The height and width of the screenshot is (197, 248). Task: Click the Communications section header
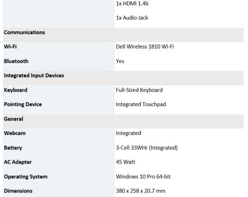[24, 32]
